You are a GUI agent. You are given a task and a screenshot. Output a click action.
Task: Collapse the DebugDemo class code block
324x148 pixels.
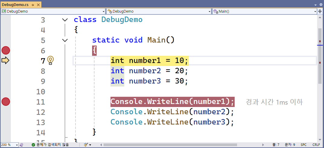tap(65, 20)
